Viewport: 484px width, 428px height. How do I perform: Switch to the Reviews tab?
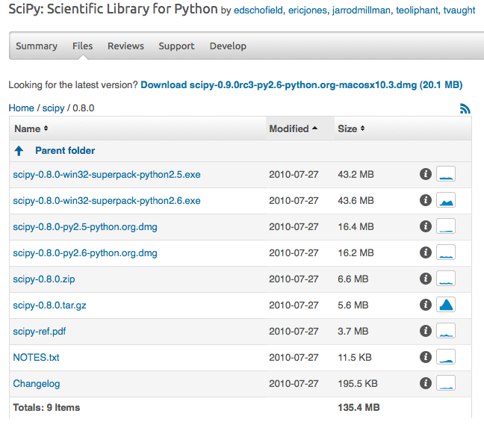(125, 46)
